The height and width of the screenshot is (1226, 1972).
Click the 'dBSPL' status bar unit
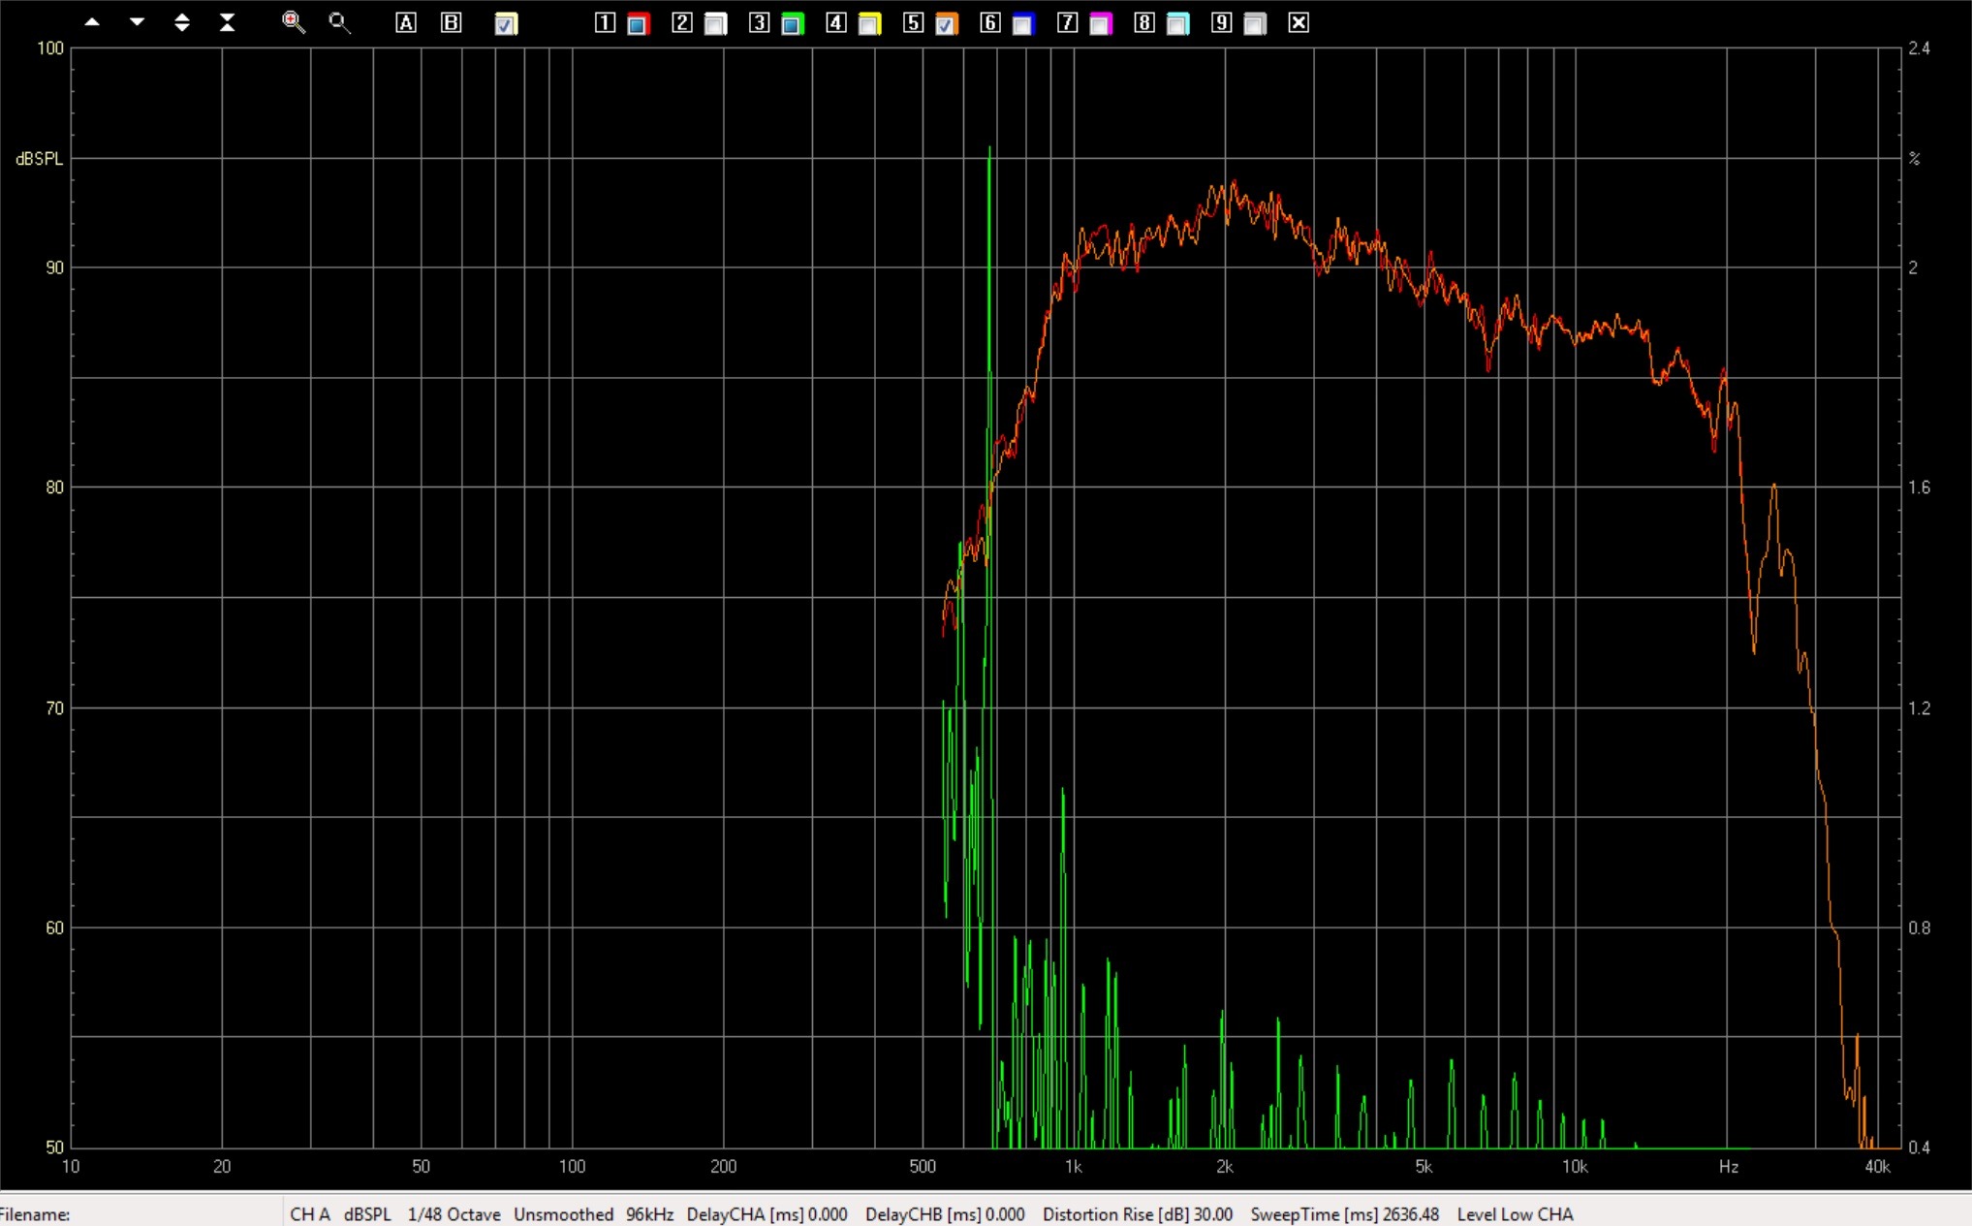pos(368,1214)
